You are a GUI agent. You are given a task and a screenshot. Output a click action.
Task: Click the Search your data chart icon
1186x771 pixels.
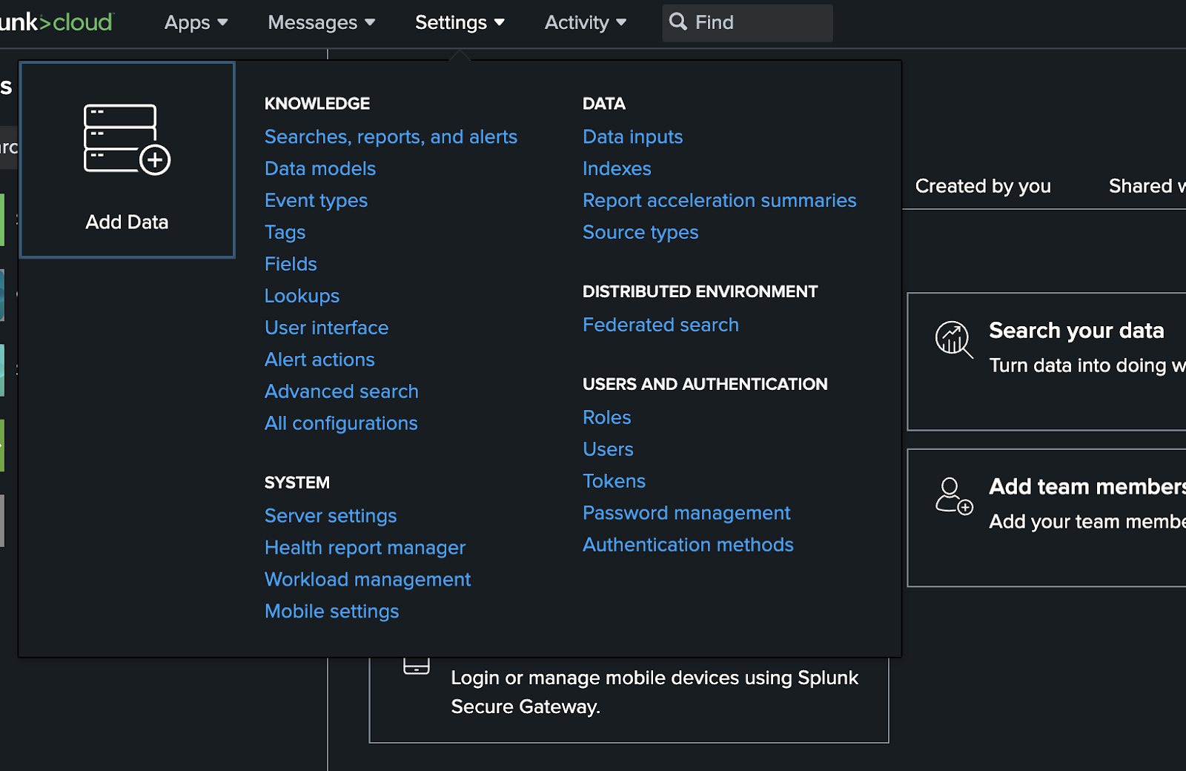[953, 340]
